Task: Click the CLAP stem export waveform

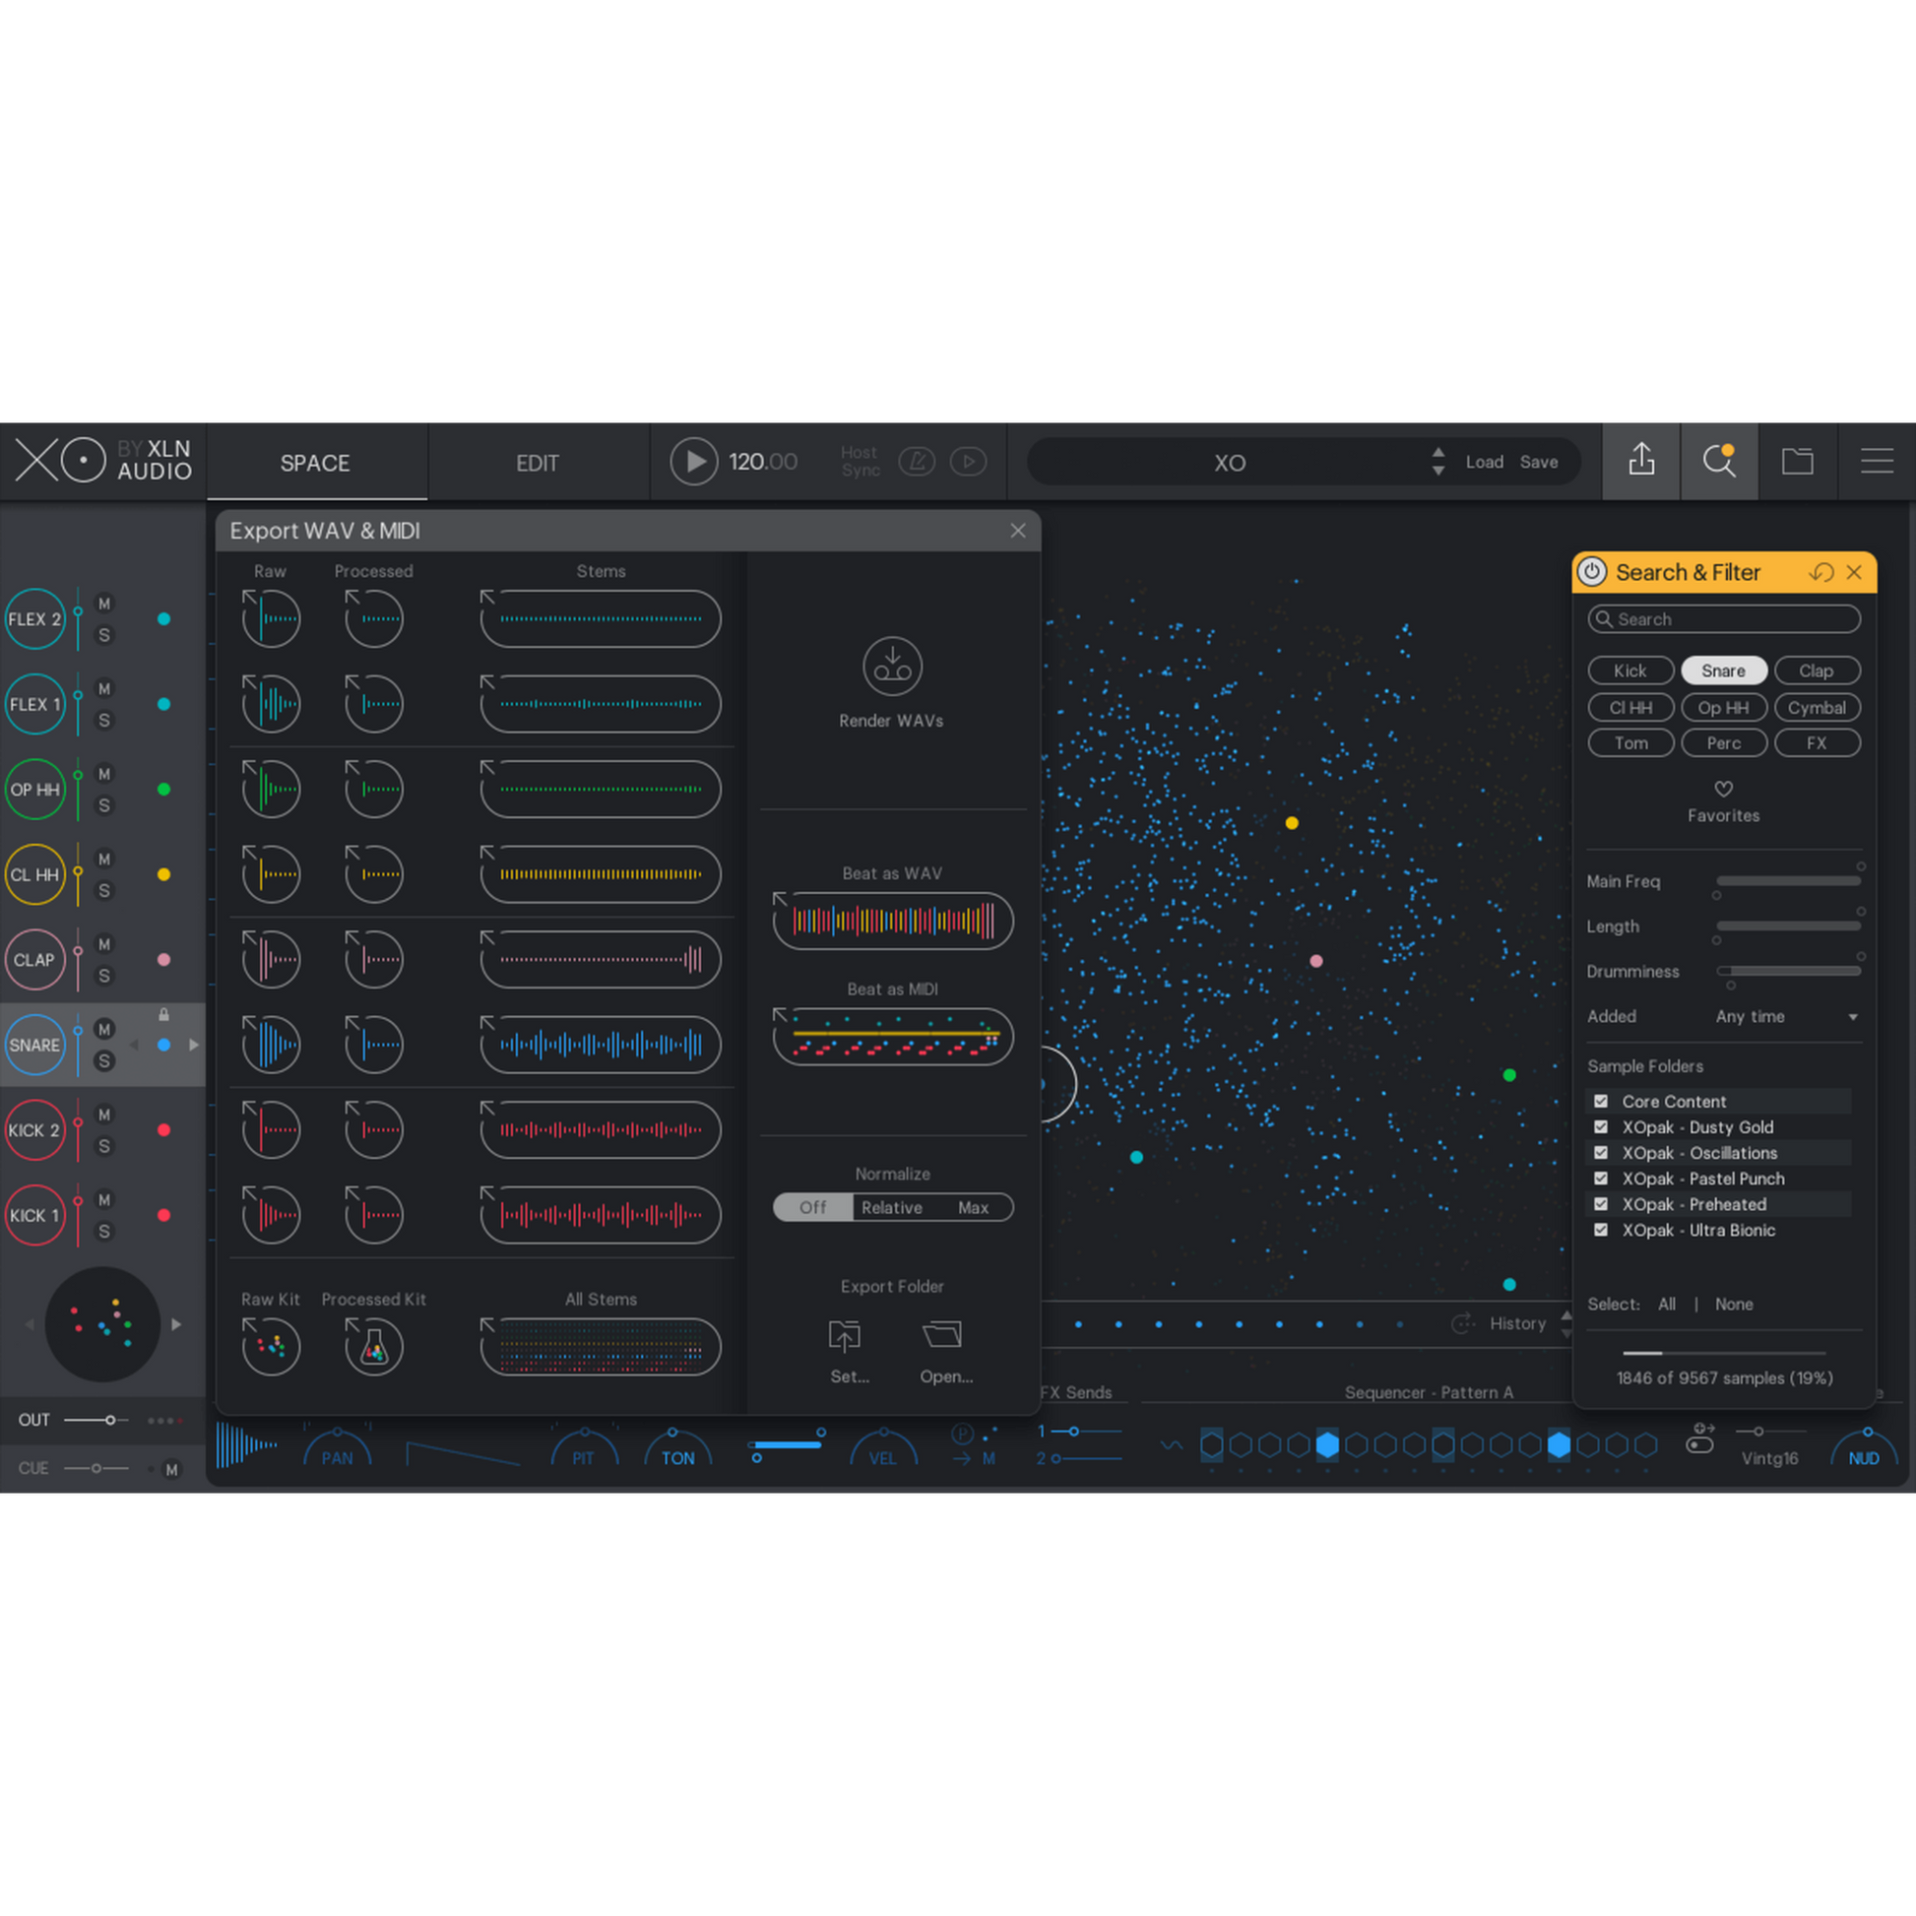Action: coord(601,959)
